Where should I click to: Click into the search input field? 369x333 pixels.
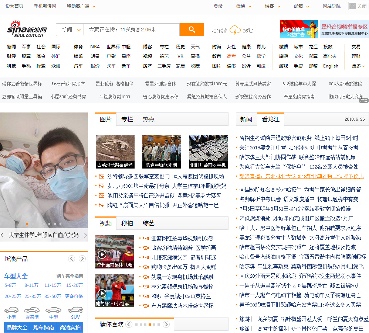coord(131,30)
